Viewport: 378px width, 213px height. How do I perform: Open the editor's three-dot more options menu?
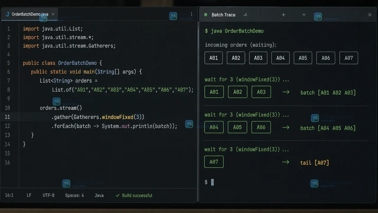coord(191,14)
